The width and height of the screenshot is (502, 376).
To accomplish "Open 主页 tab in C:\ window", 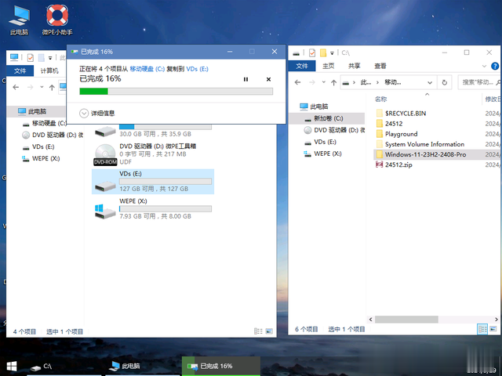I will [328, 66].
